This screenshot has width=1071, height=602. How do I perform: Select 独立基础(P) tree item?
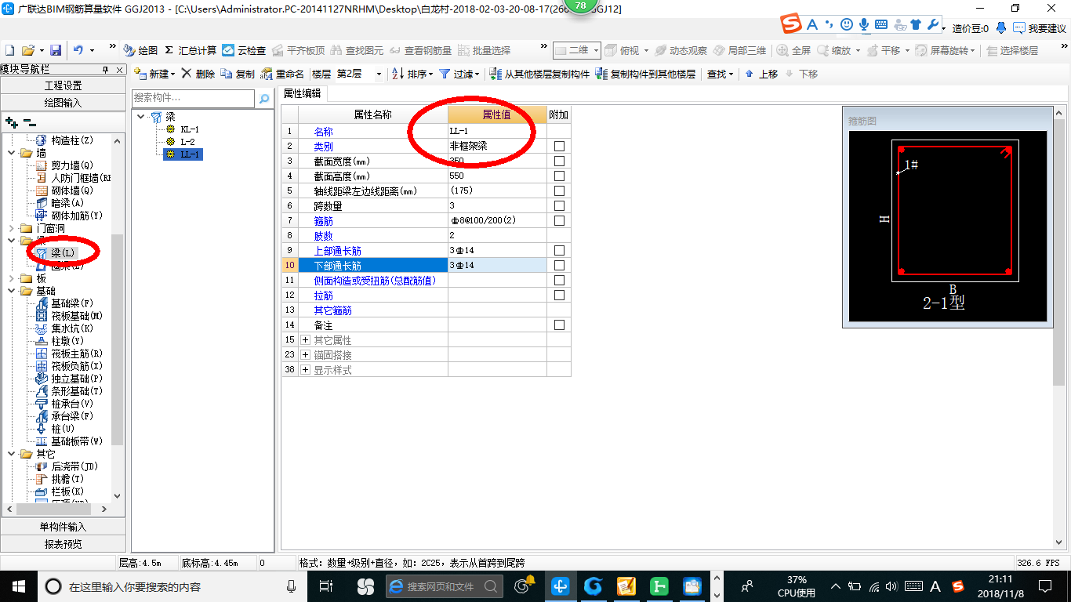(x=77, y=379)
